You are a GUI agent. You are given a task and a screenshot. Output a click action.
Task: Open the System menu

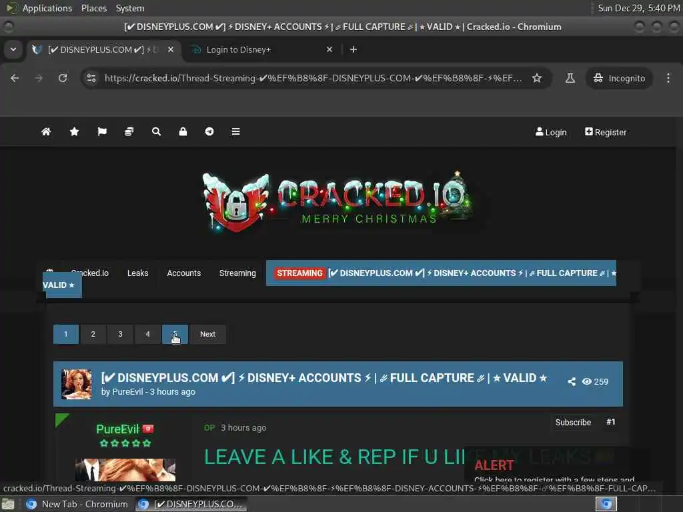tap(130, 8)
